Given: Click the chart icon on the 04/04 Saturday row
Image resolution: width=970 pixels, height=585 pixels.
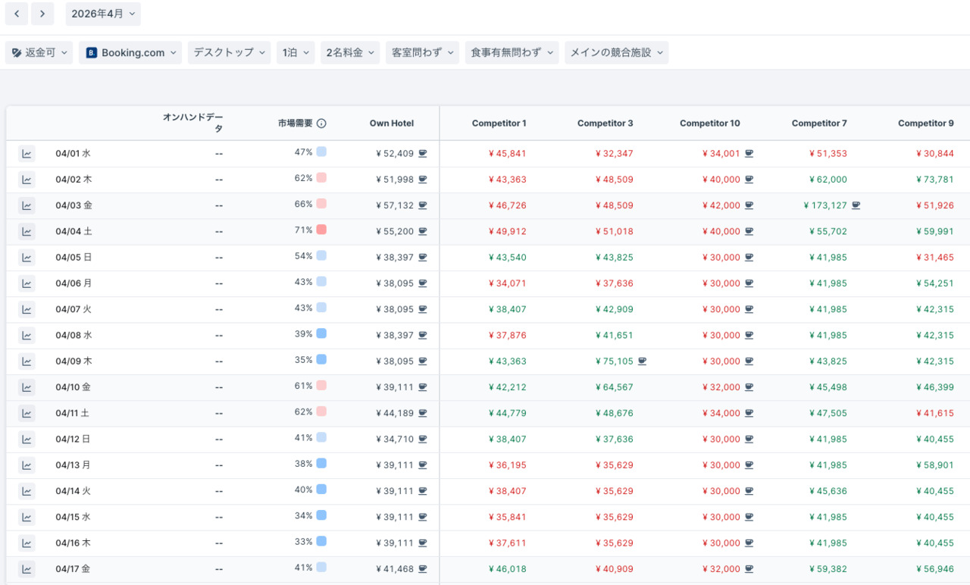Looking at the screenshot, I should tap(27, 231).
